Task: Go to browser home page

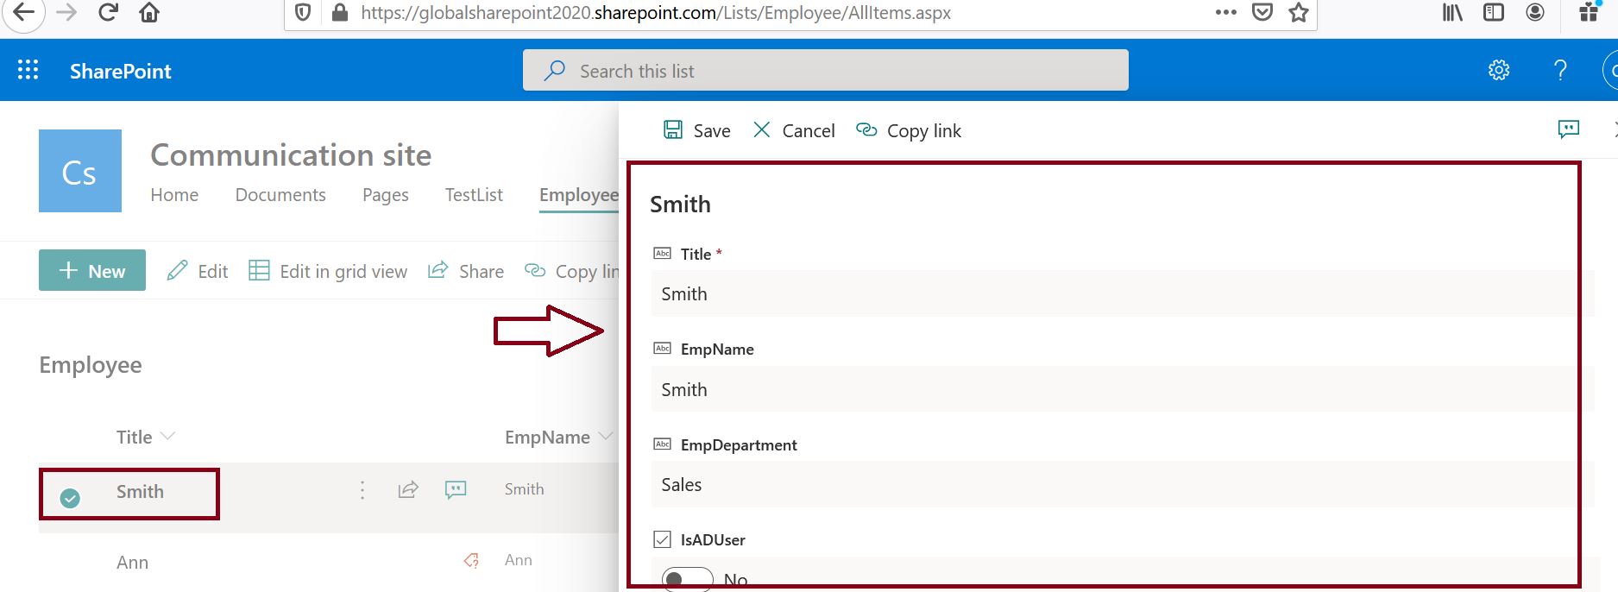Action: pos(149,13)
